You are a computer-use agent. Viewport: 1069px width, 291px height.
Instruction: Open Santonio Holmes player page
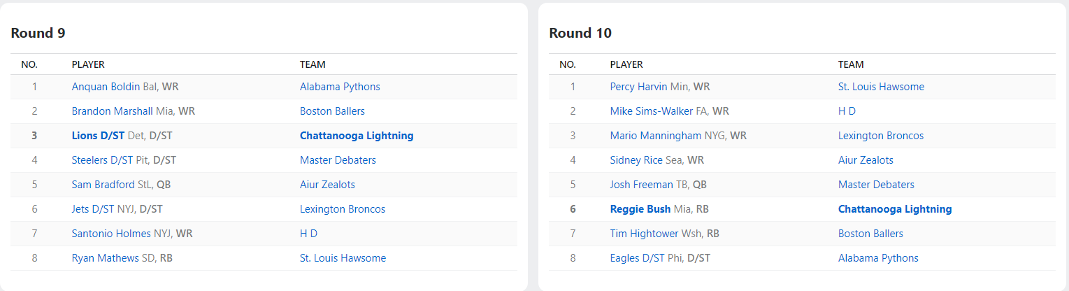(110, 234)
